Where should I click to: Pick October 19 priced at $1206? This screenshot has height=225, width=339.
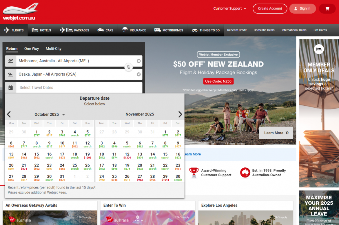point(88,156)
